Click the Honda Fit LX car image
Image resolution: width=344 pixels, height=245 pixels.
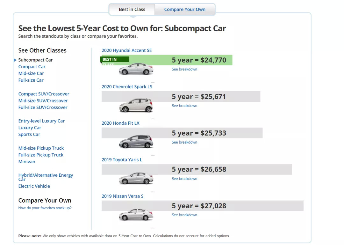pyautogui.click(x=136, y=142)
